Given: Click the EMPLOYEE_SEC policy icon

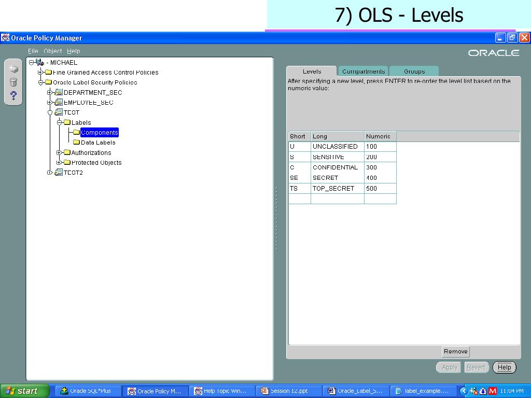Looking at the screenshot, I should (59, 102).
